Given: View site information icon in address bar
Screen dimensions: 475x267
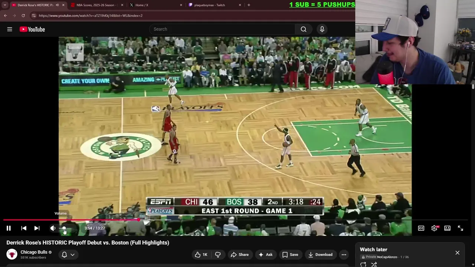Looking at the screenshot, I should click(x=34, y=16).
